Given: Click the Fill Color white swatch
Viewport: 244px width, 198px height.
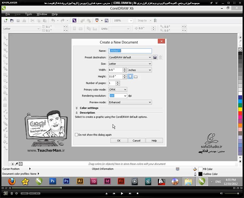Looking at the screenshot, I should point(200,169).
